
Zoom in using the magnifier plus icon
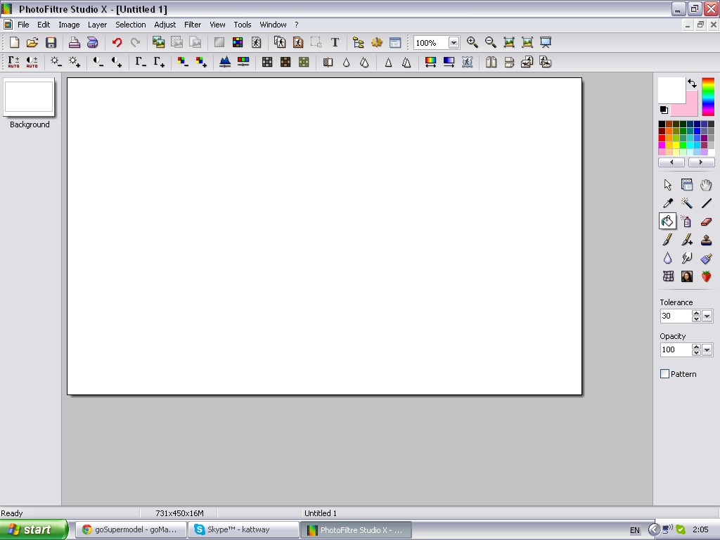point(472,43)
